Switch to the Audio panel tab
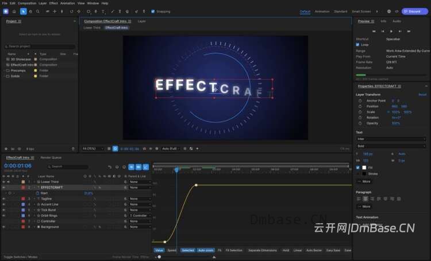Image resolution: width=431 pixels, height=261 pixels. (x=397, y=21)
